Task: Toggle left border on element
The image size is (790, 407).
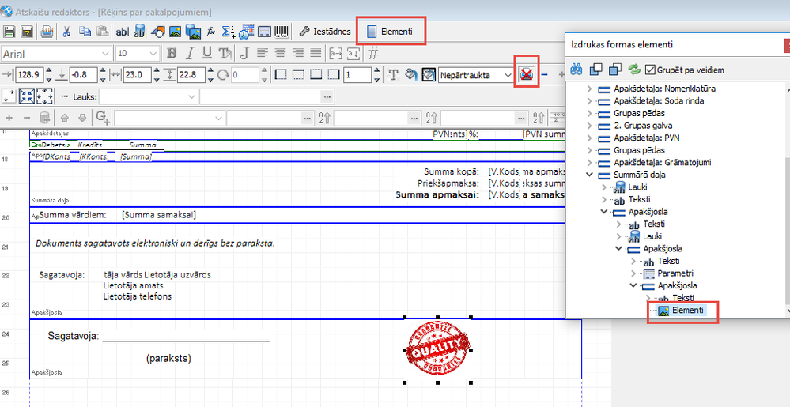Action: pos(282,75)
